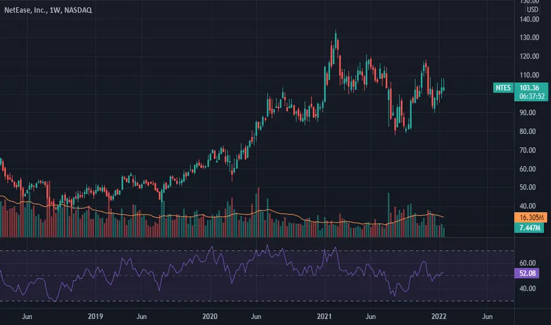Click the USD currency label
Viewport: 551px width, 325px height.
click(532, 9)
